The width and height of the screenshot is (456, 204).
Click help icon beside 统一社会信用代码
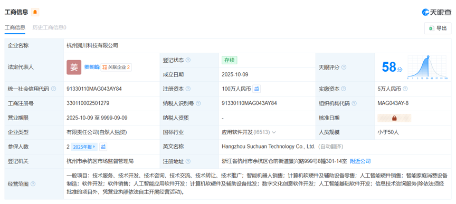[53, 89]
